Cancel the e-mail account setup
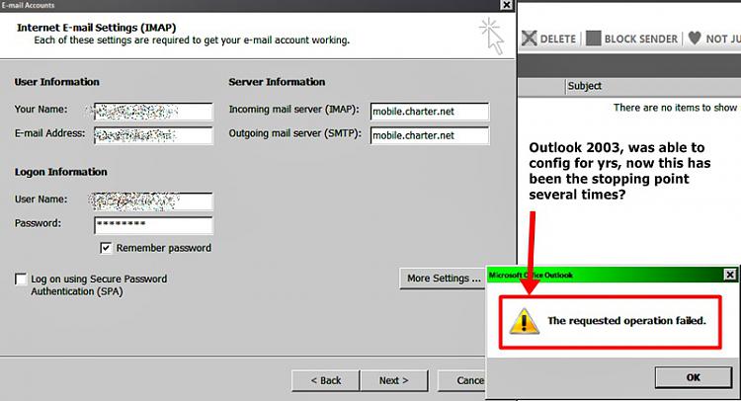The height and width of the screenshot is (401, 741). tap(462, 380)
